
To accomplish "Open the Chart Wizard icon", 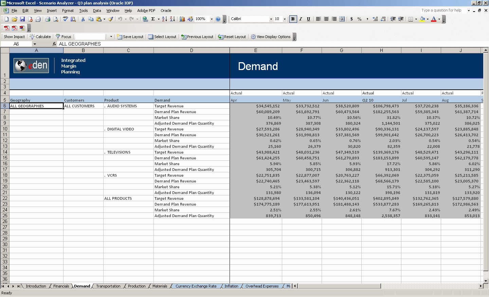I will 182,19.
